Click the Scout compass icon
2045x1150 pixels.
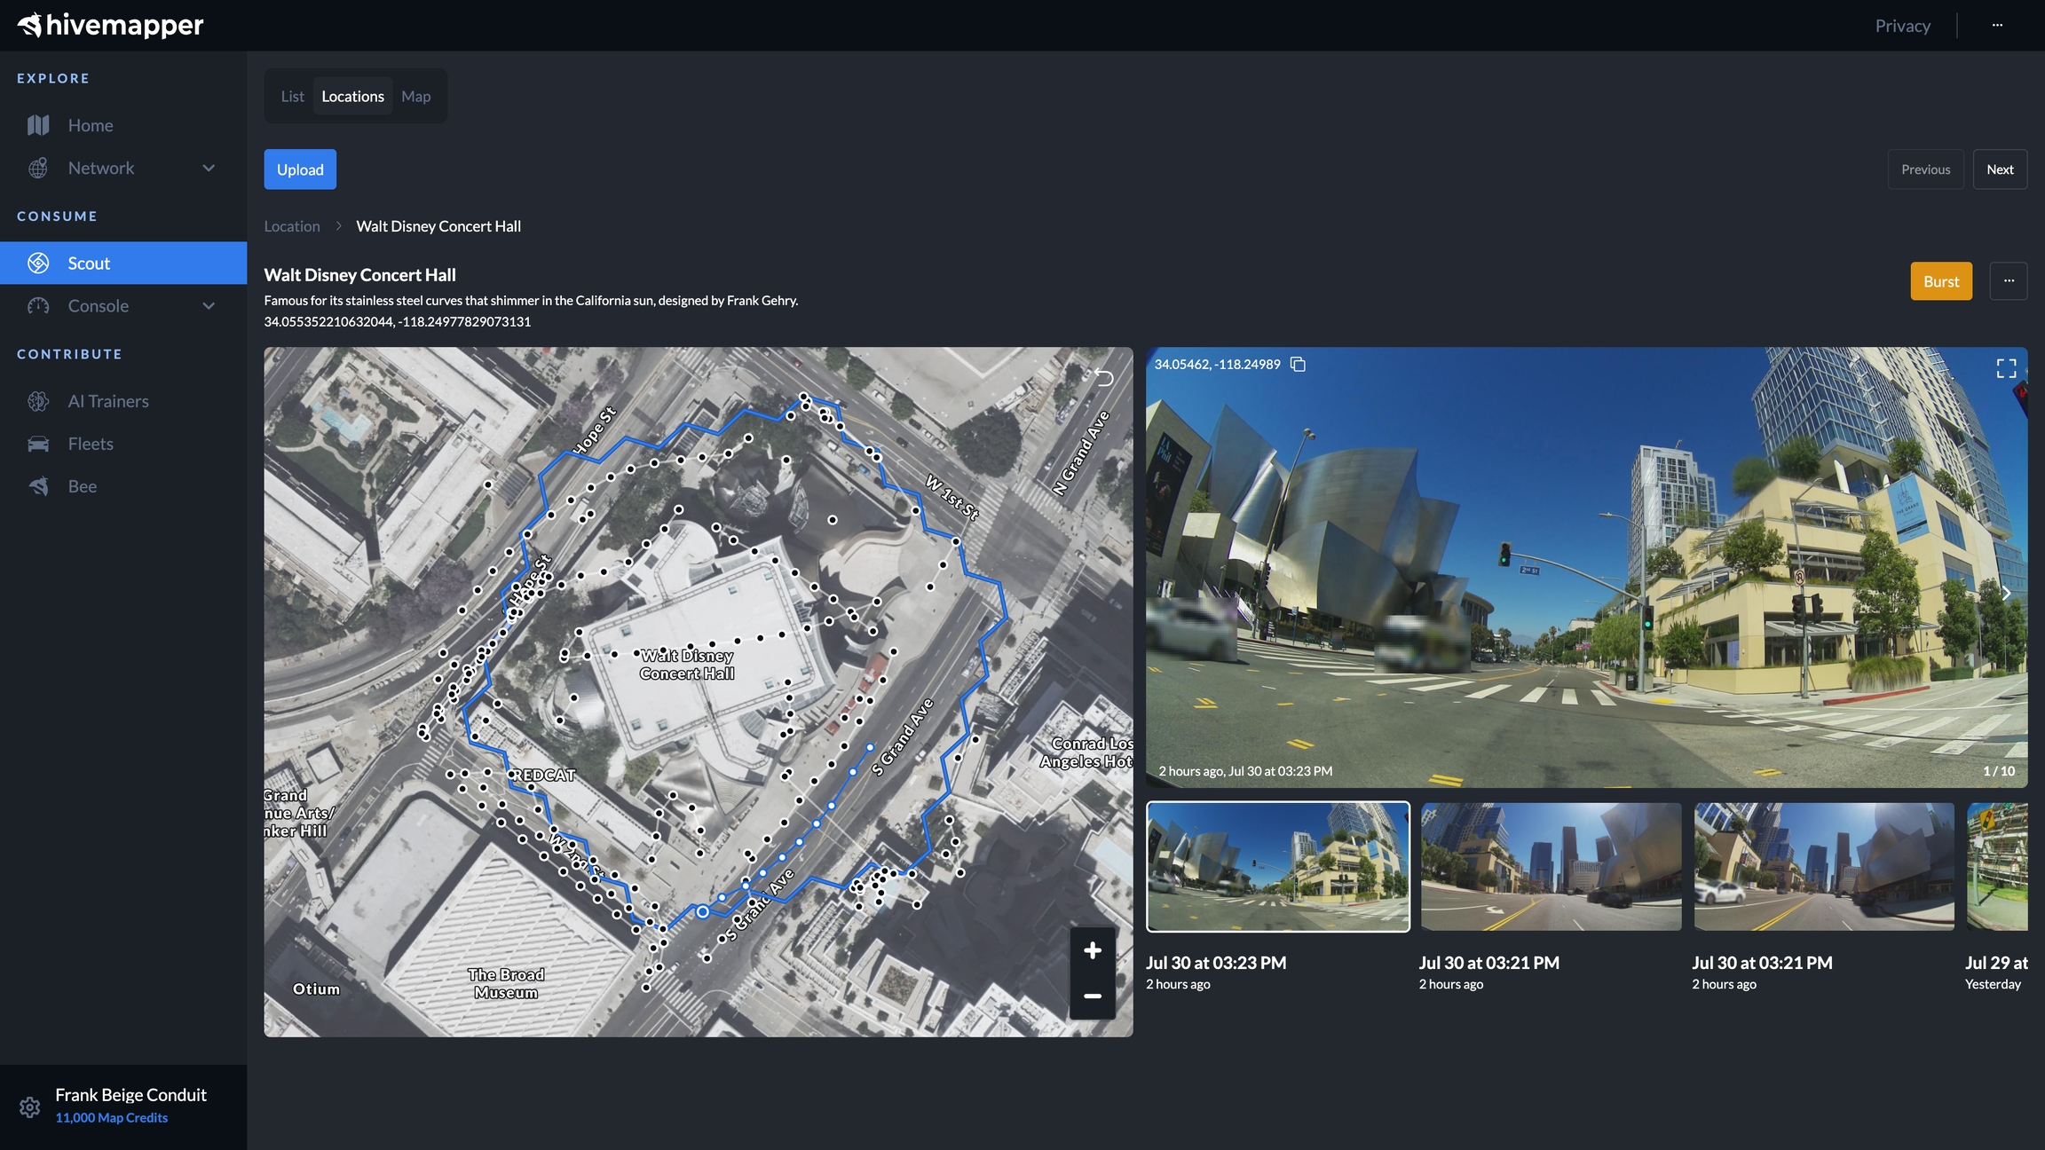[x=38, y=264]
